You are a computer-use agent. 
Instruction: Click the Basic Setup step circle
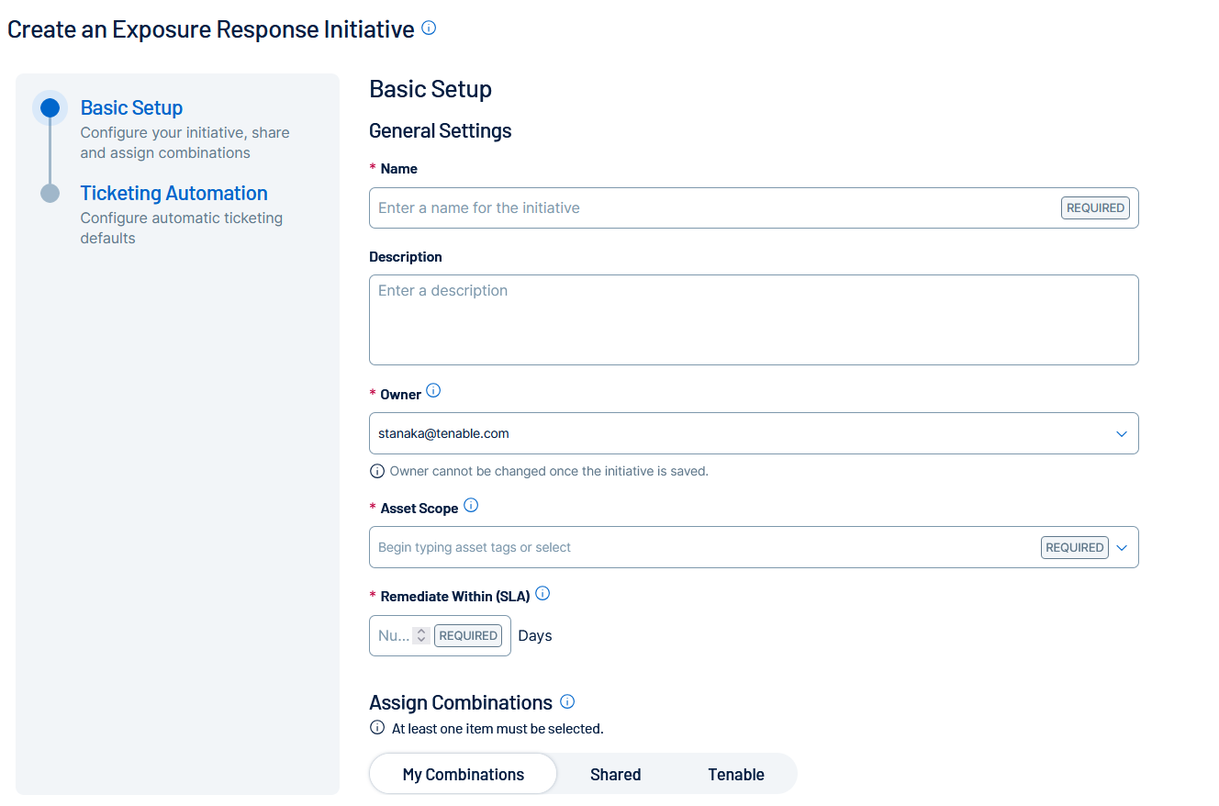50,108
